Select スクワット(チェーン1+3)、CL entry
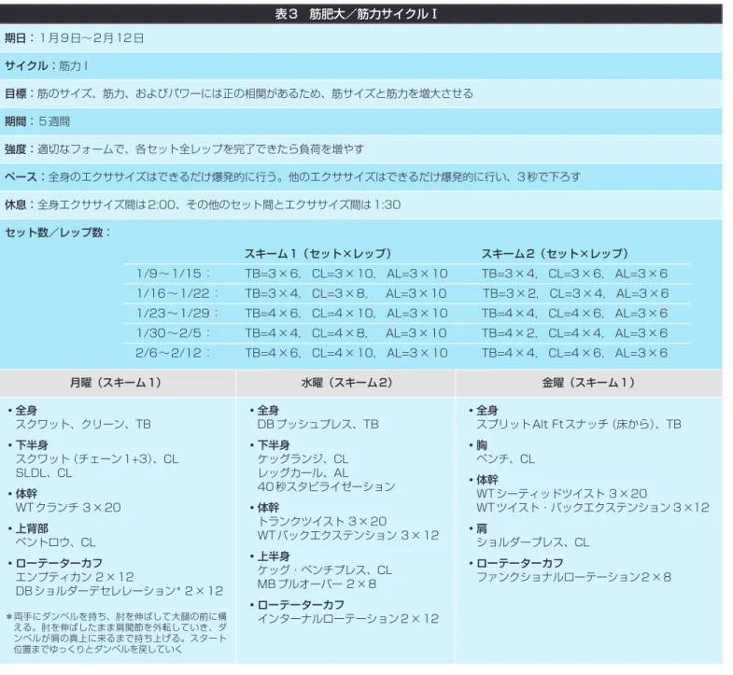This screenshot has height=675, width=733. [x=97, y=459]
